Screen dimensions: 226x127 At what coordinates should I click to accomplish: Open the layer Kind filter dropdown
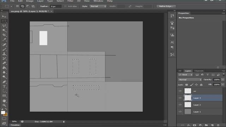click(185, 75)
